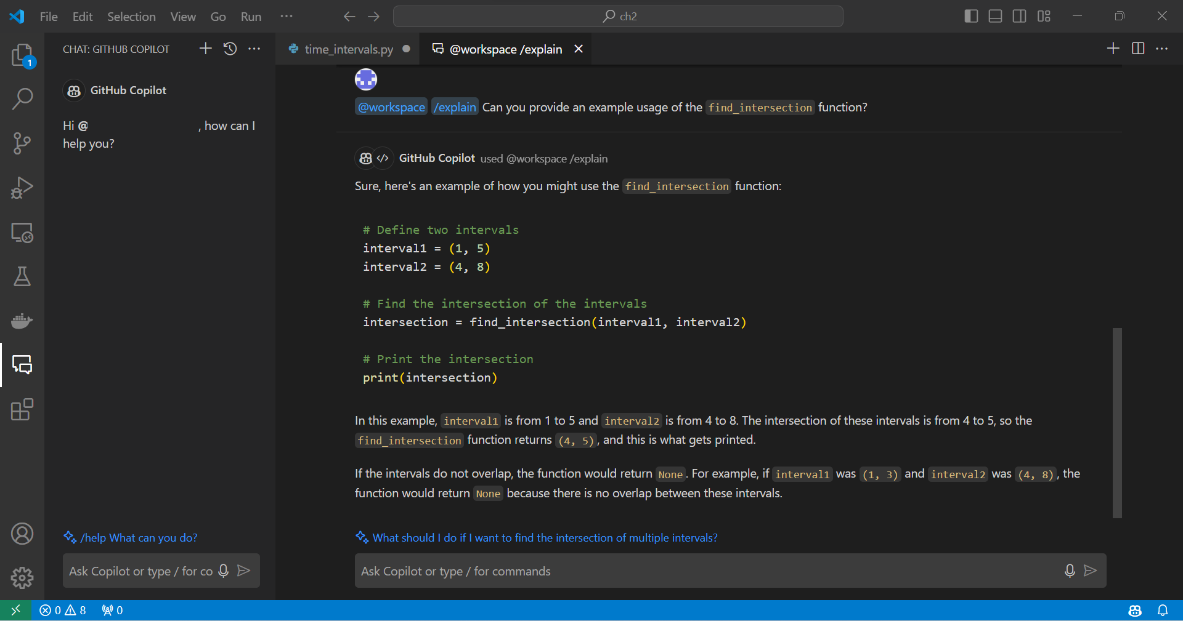This screenshot has height=621, width=1183.
Task: Send message in sidebar chat input
Action: [x=244, y=571]
